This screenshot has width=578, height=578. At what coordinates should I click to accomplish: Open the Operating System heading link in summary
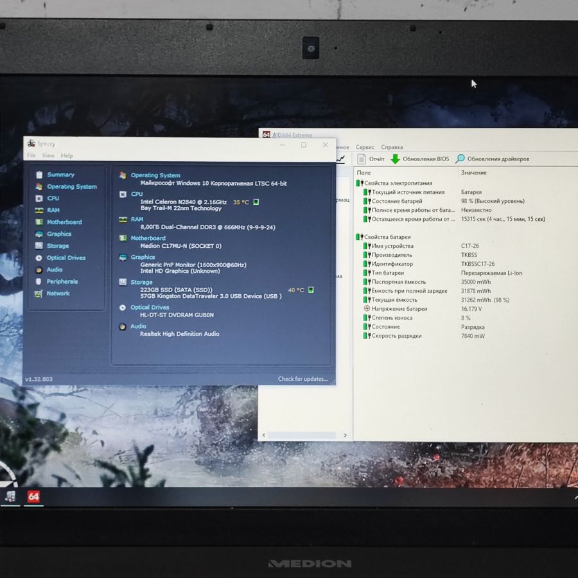155,175
